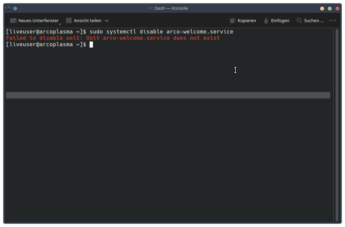345x227 pixels.
Task: Expand the Ansicht teilen chevron
Action: coord(107,21)
